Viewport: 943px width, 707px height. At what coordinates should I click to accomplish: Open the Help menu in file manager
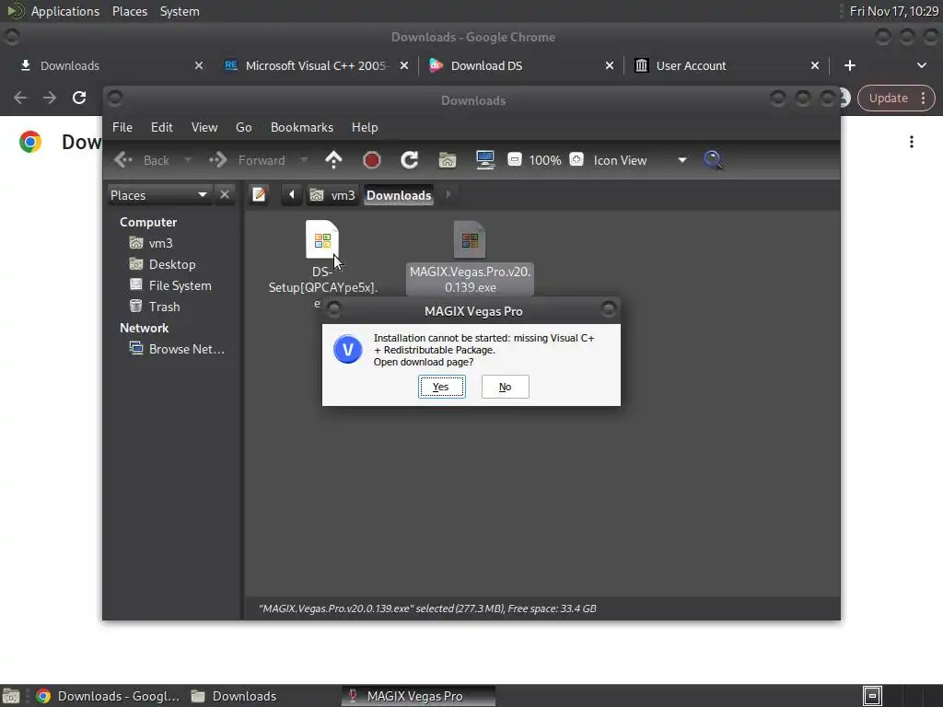365,127
